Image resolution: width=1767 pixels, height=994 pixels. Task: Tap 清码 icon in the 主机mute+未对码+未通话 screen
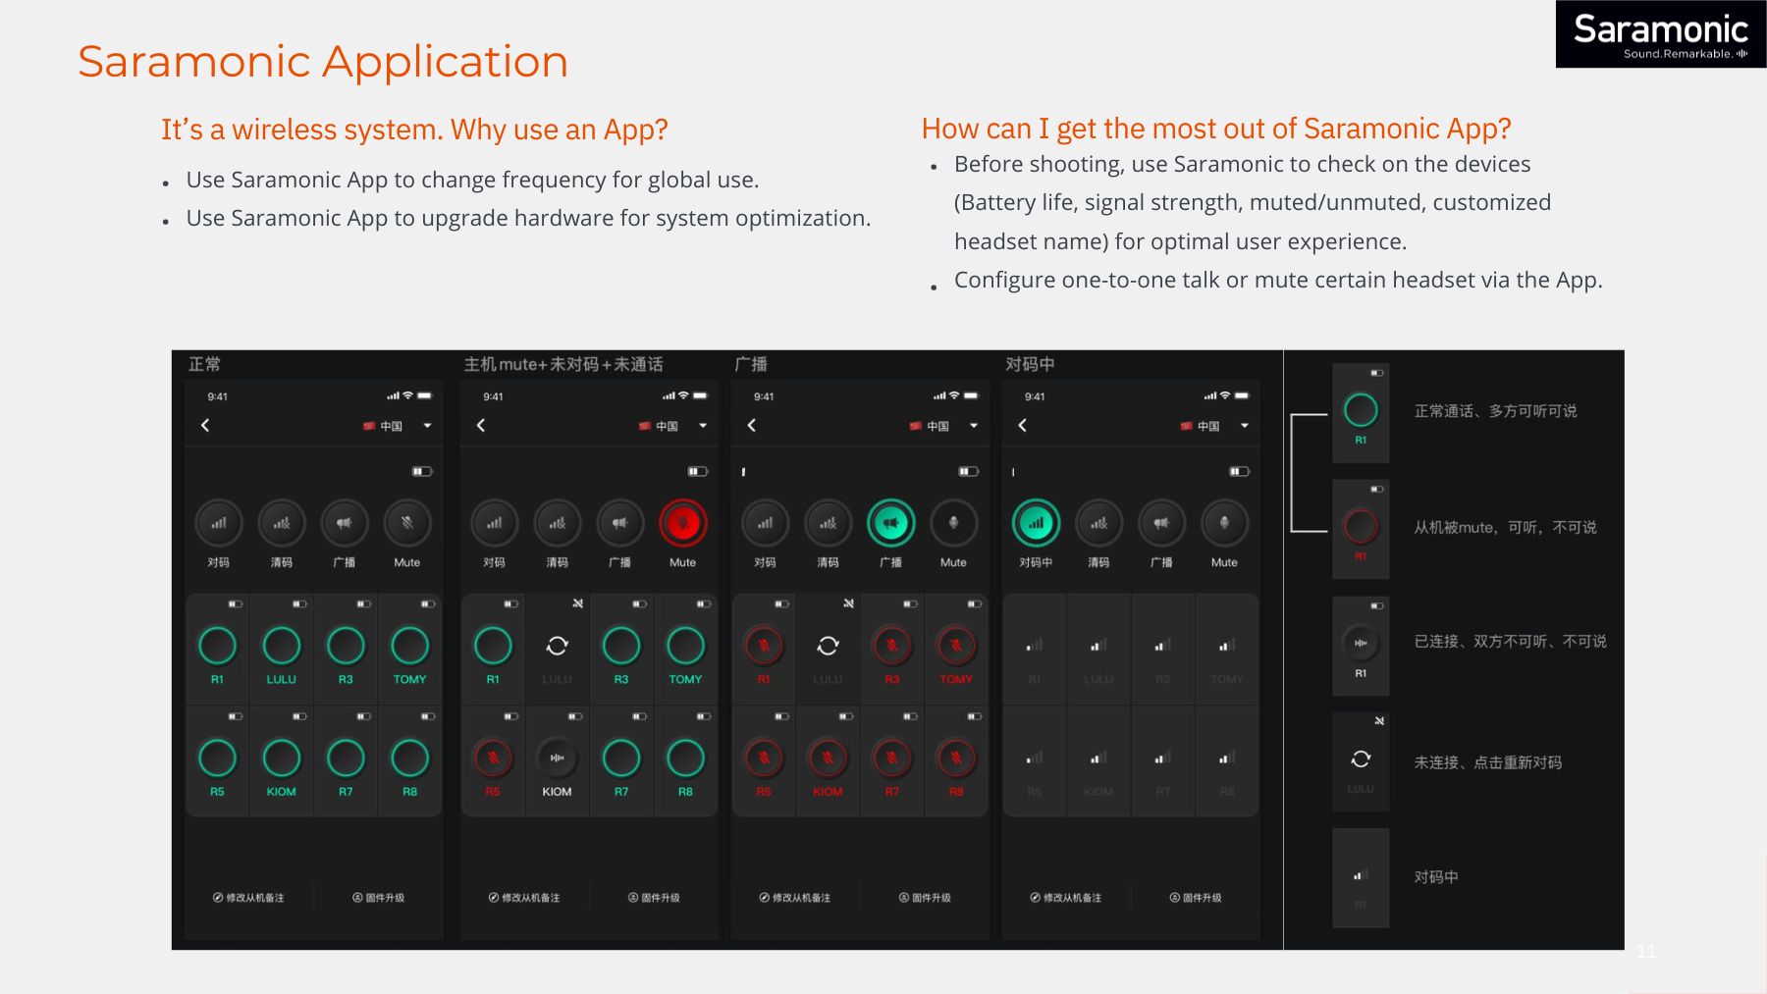pos(557,523)
